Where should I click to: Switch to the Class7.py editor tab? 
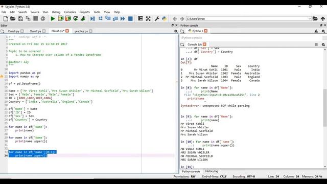(35, 31)
